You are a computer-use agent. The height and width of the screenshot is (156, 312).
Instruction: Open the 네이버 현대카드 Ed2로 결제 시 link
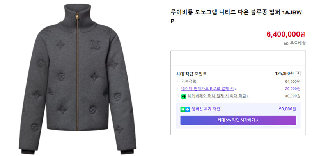207,89
